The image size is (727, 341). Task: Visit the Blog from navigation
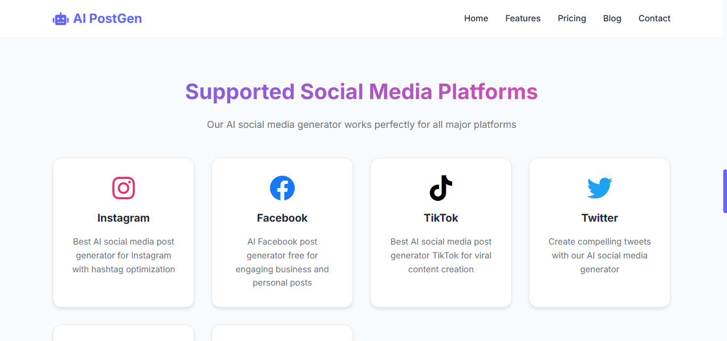(x=612, y=19)
